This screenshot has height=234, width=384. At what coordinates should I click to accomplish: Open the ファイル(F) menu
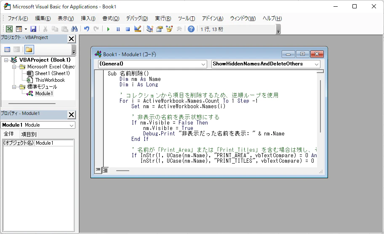18,18
